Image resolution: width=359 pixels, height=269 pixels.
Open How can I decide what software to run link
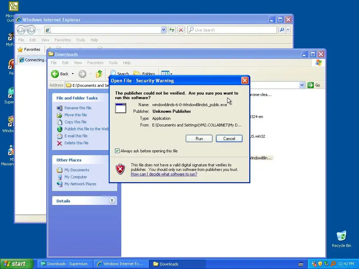tap(164, 174)
